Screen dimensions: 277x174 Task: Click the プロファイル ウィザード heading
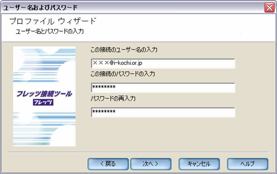pos(53,21)
